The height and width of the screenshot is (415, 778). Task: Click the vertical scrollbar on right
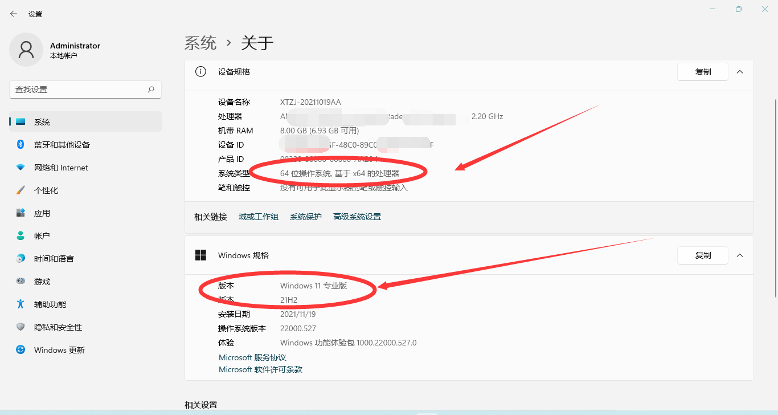[775, 197]
